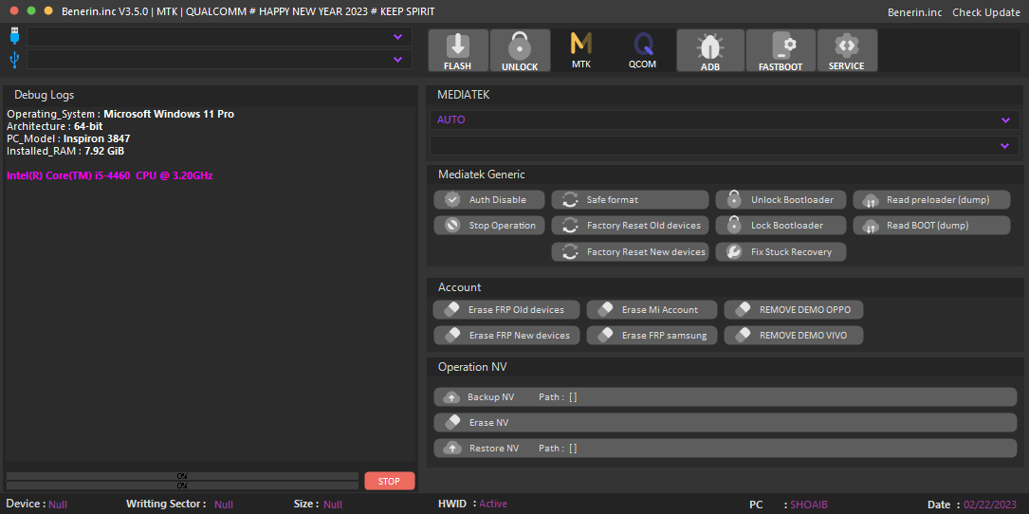The height and width of the screenshot is (514, 1029).
Task: Click the Factory Reset Old devices icon
Action: pyautogui.click(x=570, y=225)
